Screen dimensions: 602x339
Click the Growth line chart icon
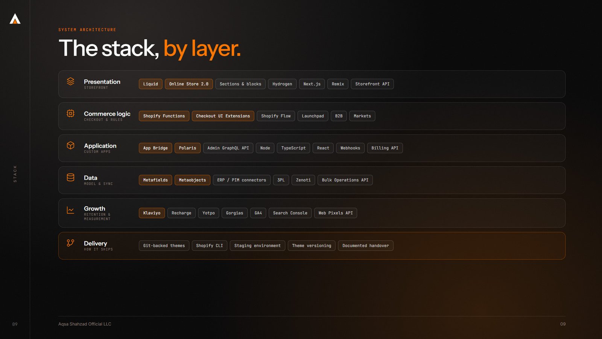70,210
